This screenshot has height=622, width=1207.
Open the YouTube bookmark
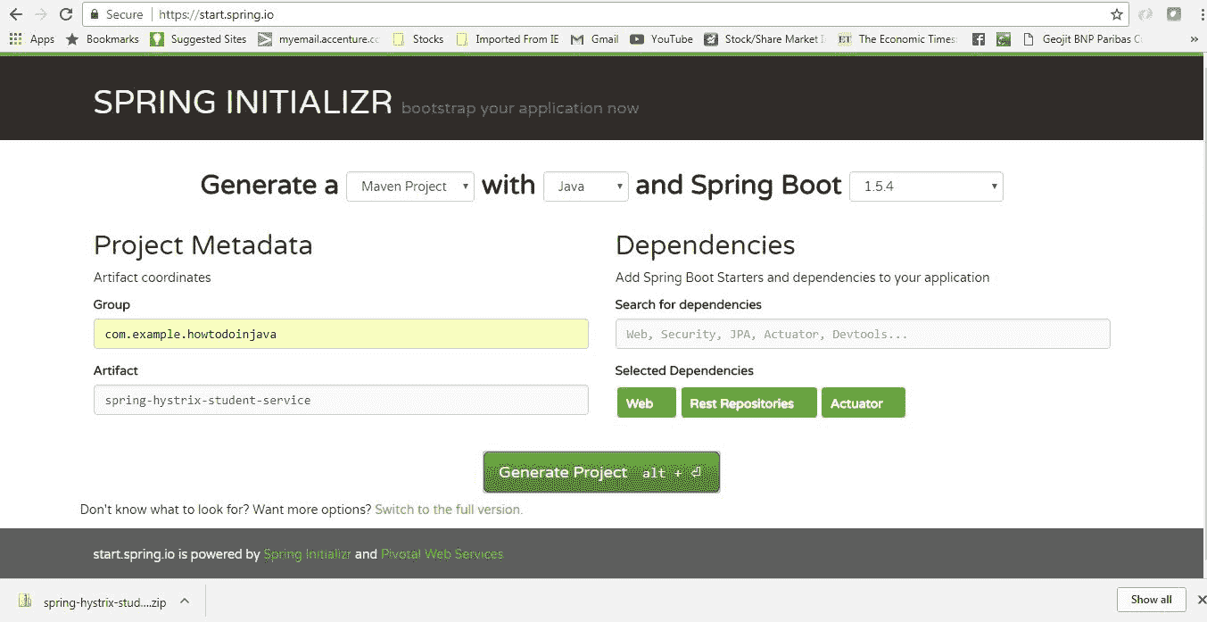tap(661, 39)
